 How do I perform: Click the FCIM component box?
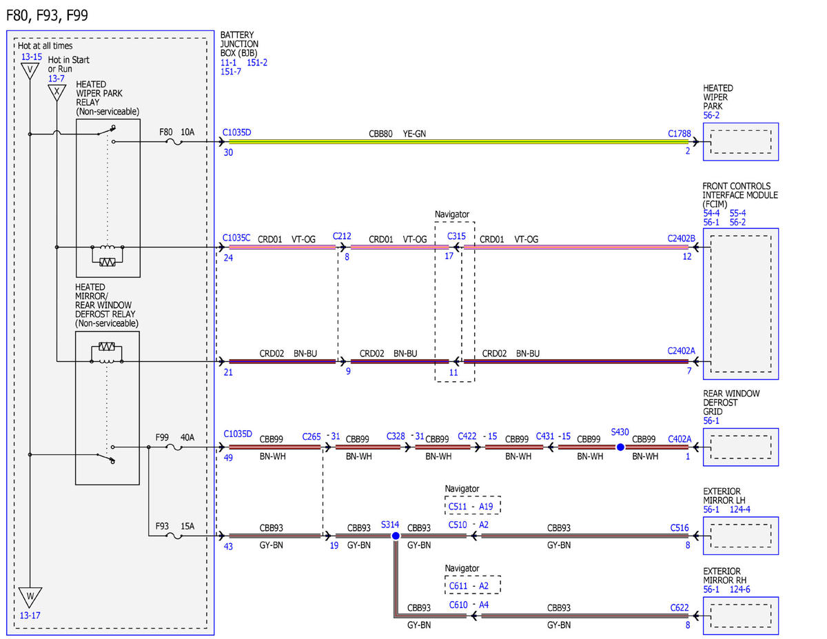[741, 303]
